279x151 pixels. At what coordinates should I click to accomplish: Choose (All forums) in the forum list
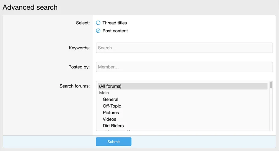pos(110,86)
